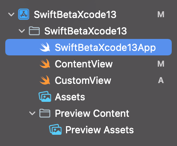Select the Preview Assets item label

[x=100, y=130]
